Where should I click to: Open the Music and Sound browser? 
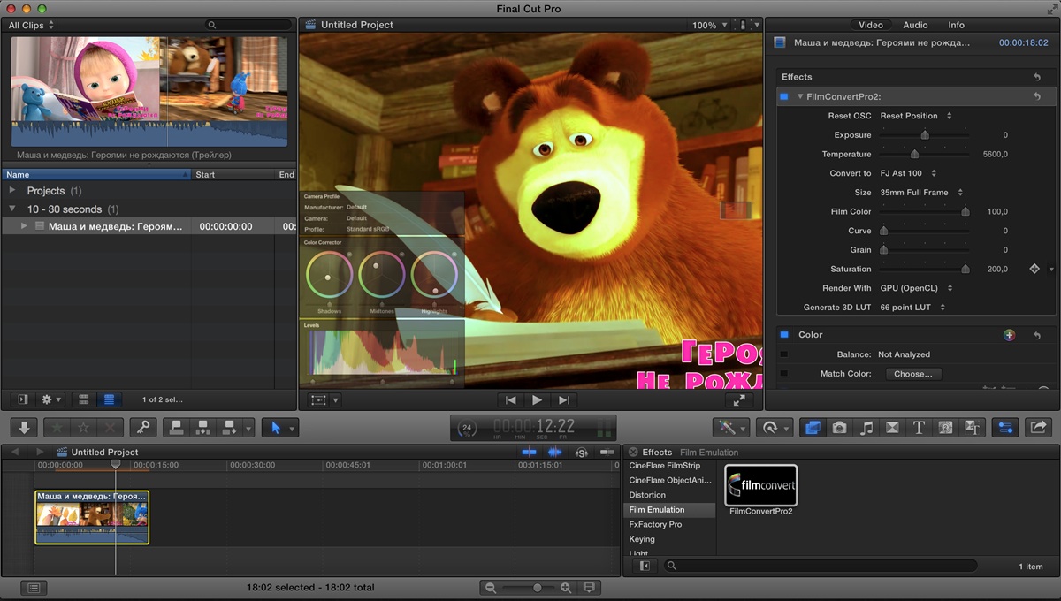(x=866, y=427)
